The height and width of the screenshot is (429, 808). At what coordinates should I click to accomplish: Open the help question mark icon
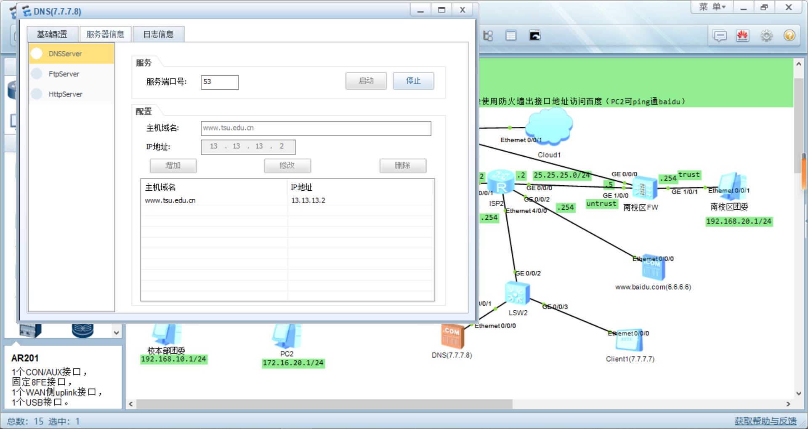point(789,35)
